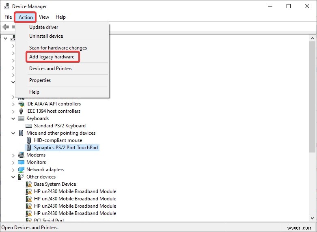The width and height of the screenshot is (317, 232).
Task: Select the Base System Device entry
Action: point(55,184)
